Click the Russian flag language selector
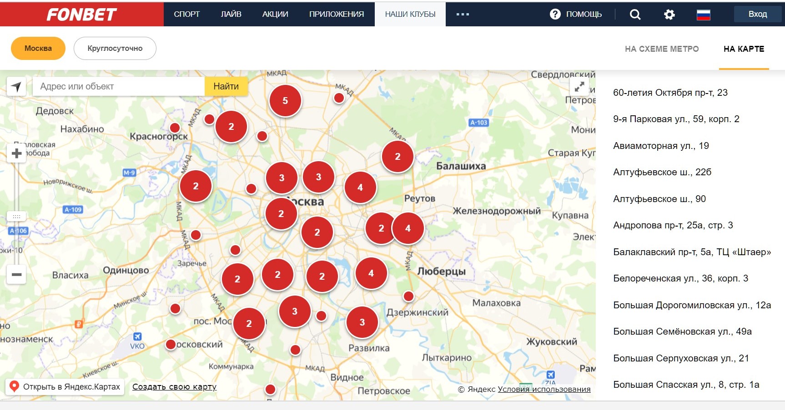785x410 pixels. click(703, 15)
